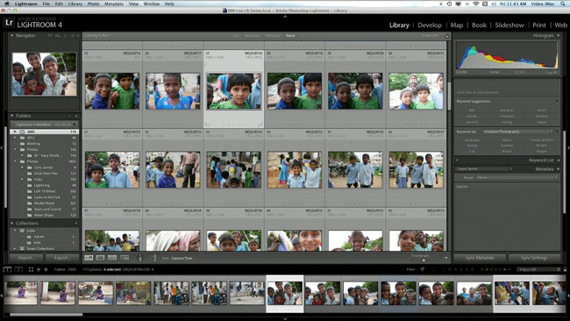
Task: Adjust the Thumbnails size slider
Action: [424, 260]
